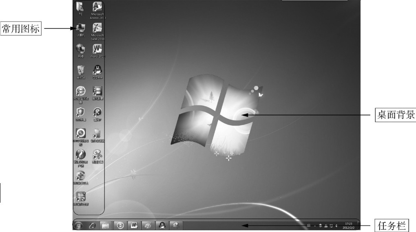Open Snipping Tool taskbar button
The height and width of the screenshot is (232, 416).
click(176, 225)
